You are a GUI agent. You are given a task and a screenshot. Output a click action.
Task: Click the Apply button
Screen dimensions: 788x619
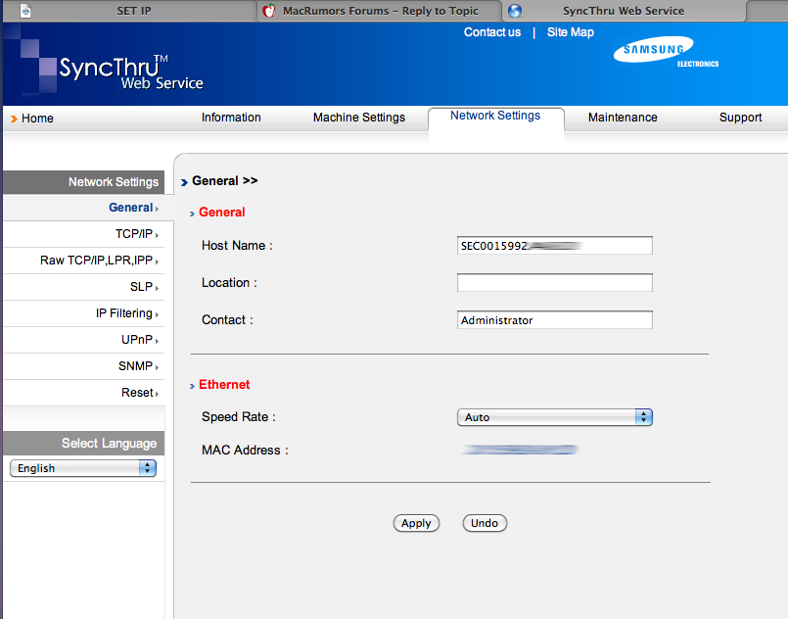[x=416, y=523]
